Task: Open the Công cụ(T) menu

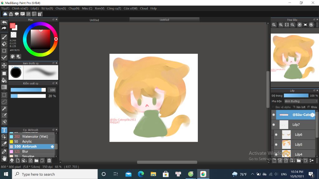Action: pyautogui.click(x=114, y=8)
